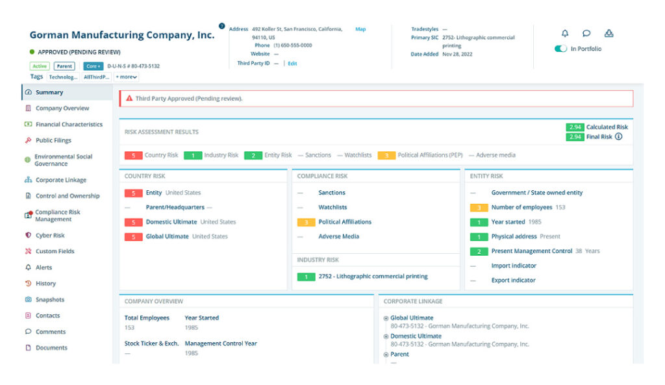This screenshot has height=385, width=665.
Task: Open the Sanctions compliance link
Action: (332, 192)
